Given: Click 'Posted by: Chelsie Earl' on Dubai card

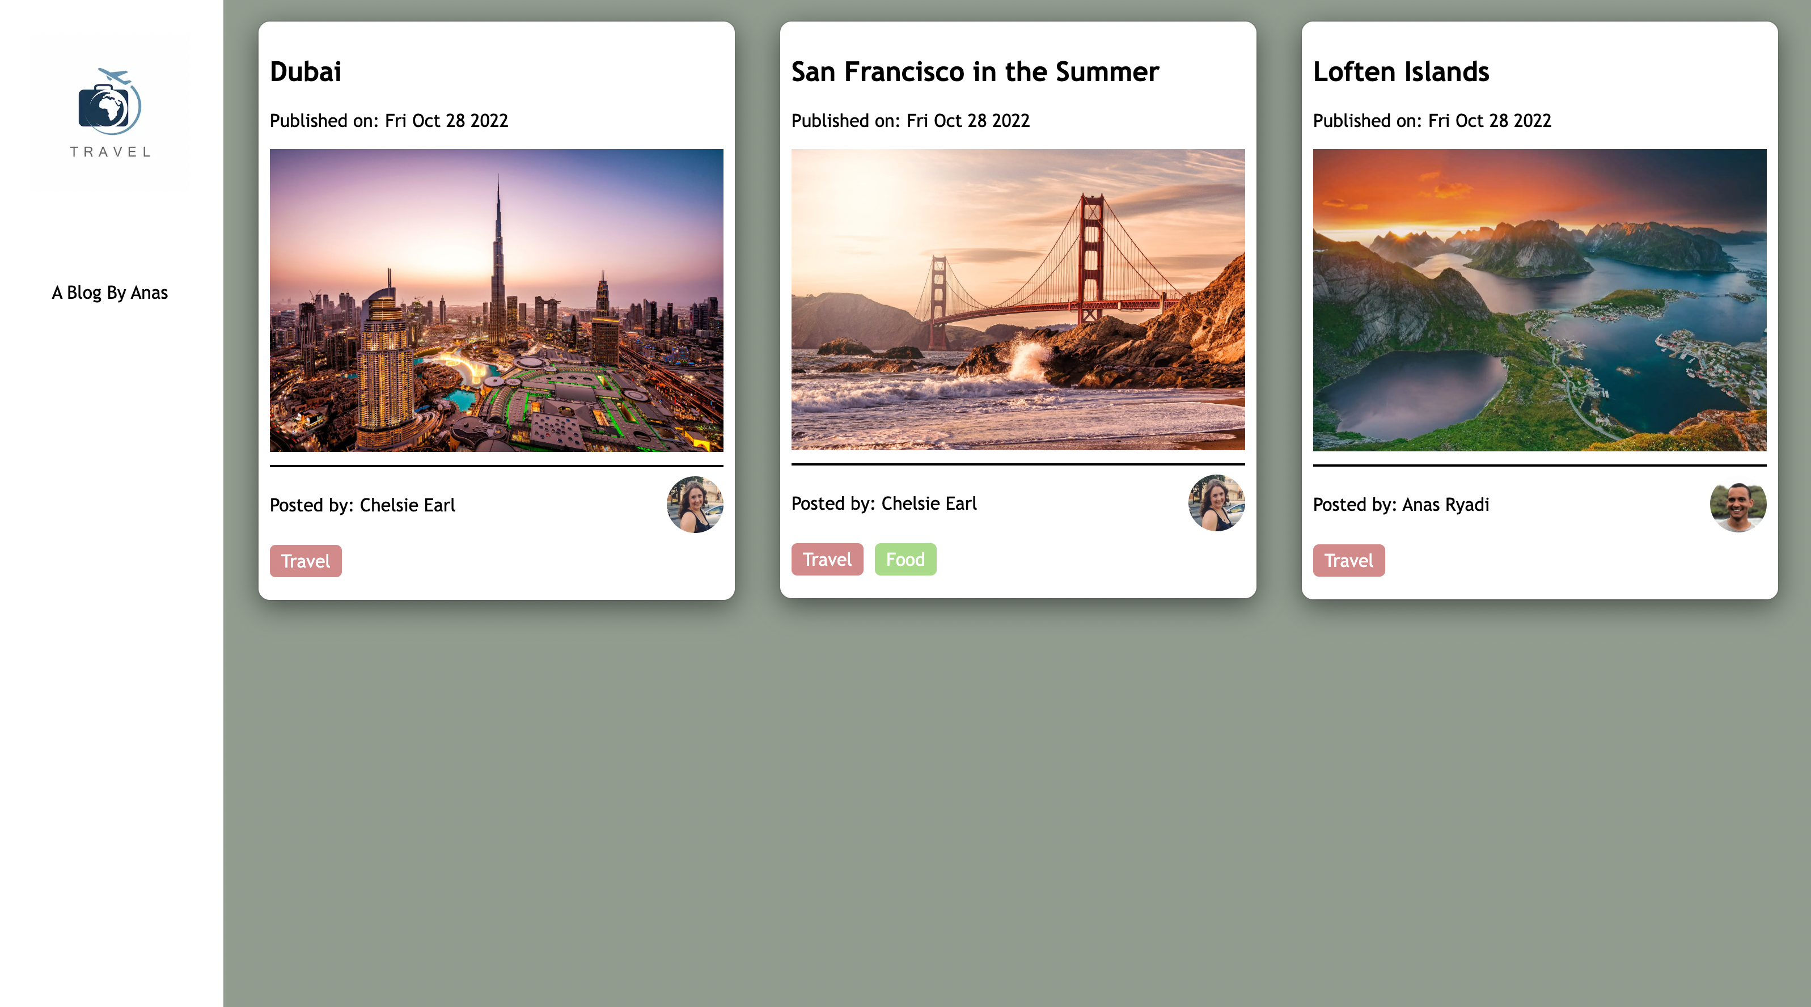Looking at the screenshot, I should tap(362, 505).
